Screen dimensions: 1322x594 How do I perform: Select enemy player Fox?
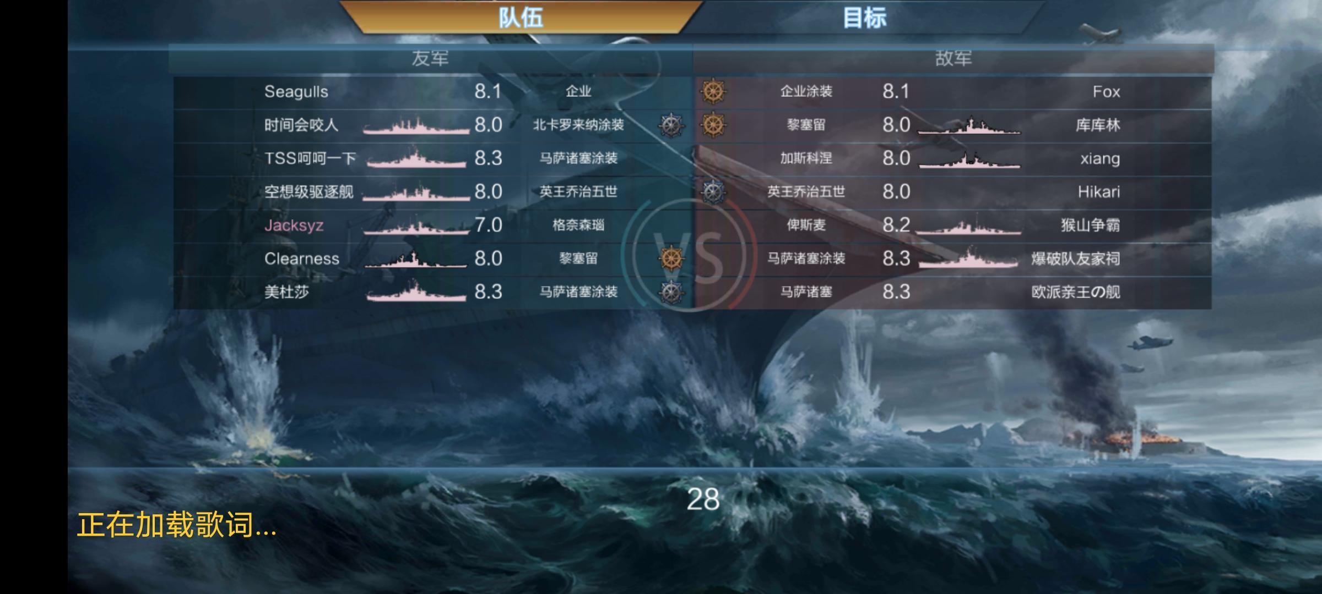1106,91
